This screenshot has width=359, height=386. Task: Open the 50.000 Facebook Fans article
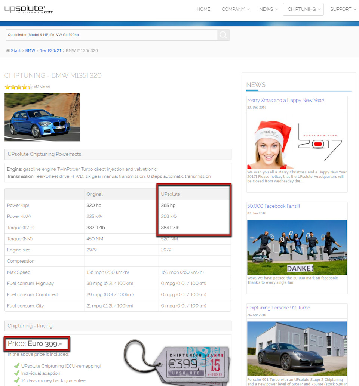(x=273, y=206)
